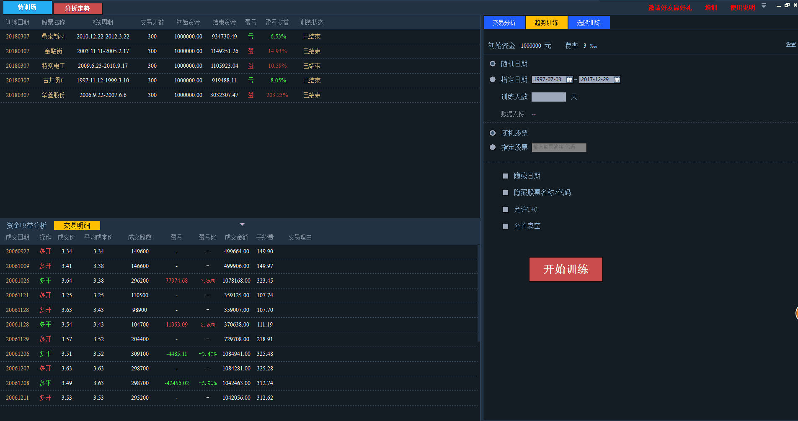Viewport: 798px width, 421px height.
Task: Open the end date calendar picker
Action: click(x=617, y=79)
